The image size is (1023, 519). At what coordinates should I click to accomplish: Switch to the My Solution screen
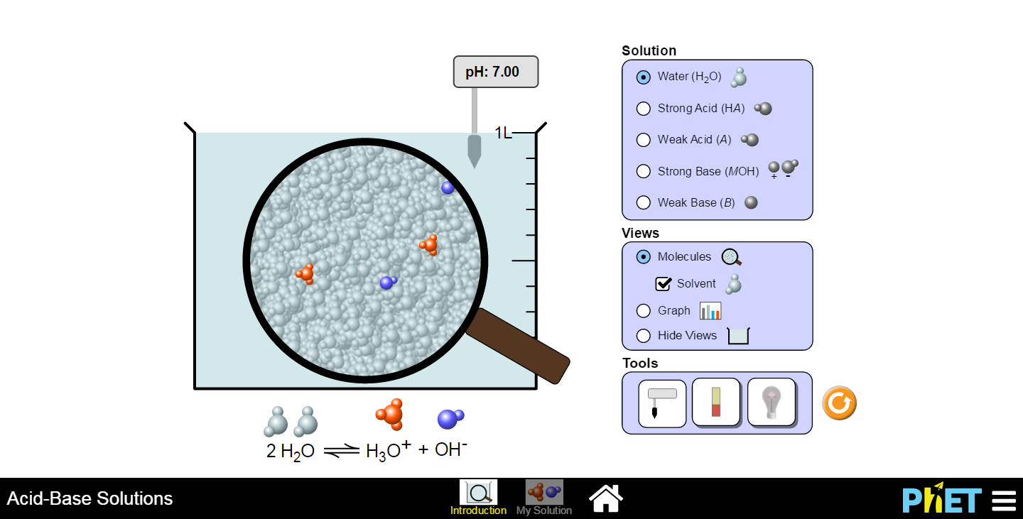click(543, 493)
